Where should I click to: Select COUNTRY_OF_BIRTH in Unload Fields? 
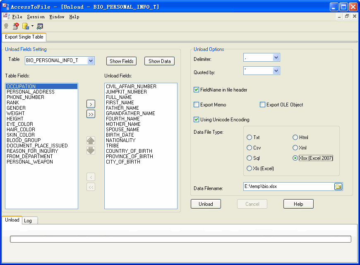(141, 151)
